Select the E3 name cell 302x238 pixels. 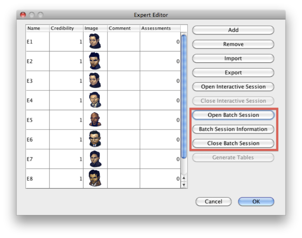pos(38,81)
